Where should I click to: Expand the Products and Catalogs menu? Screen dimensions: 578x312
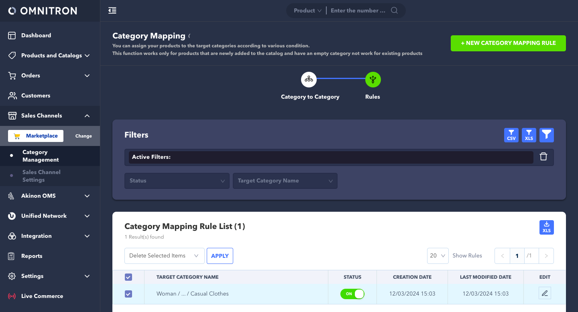click(x=51, y=55)
